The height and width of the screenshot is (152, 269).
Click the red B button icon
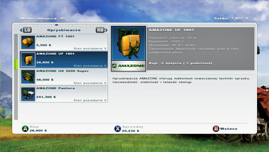[x=216, y=129]
